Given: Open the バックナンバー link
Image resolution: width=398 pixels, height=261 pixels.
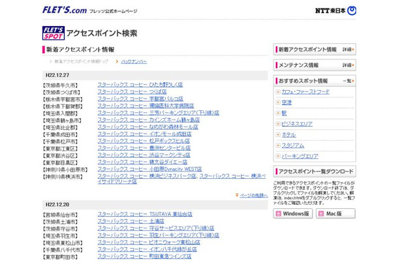Looking at the screenshot, I should (x=134, y=61).
